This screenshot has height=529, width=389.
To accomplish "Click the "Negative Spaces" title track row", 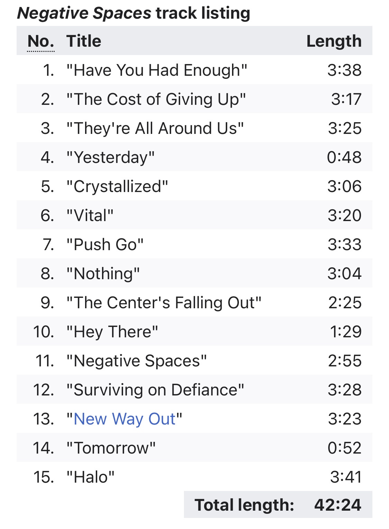I will pyautogui.click(x=137, y=361).
